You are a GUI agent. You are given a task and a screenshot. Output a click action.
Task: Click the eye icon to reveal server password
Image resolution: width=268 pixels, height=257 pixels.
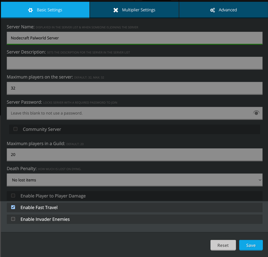(256, 113)
